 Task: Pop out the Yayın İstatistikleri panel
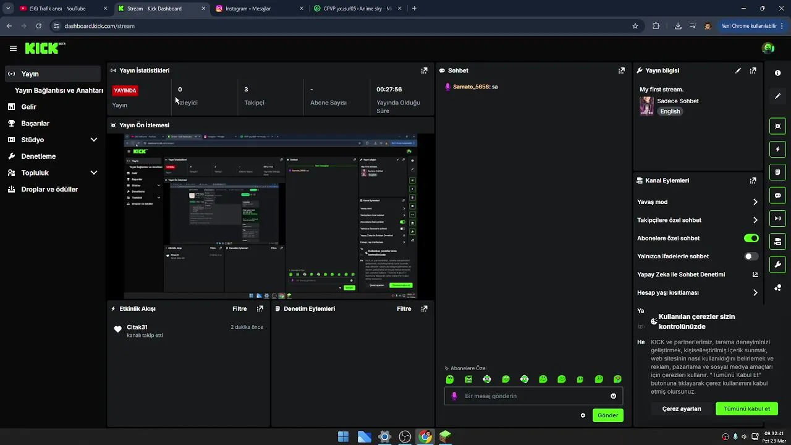[424, 70]
